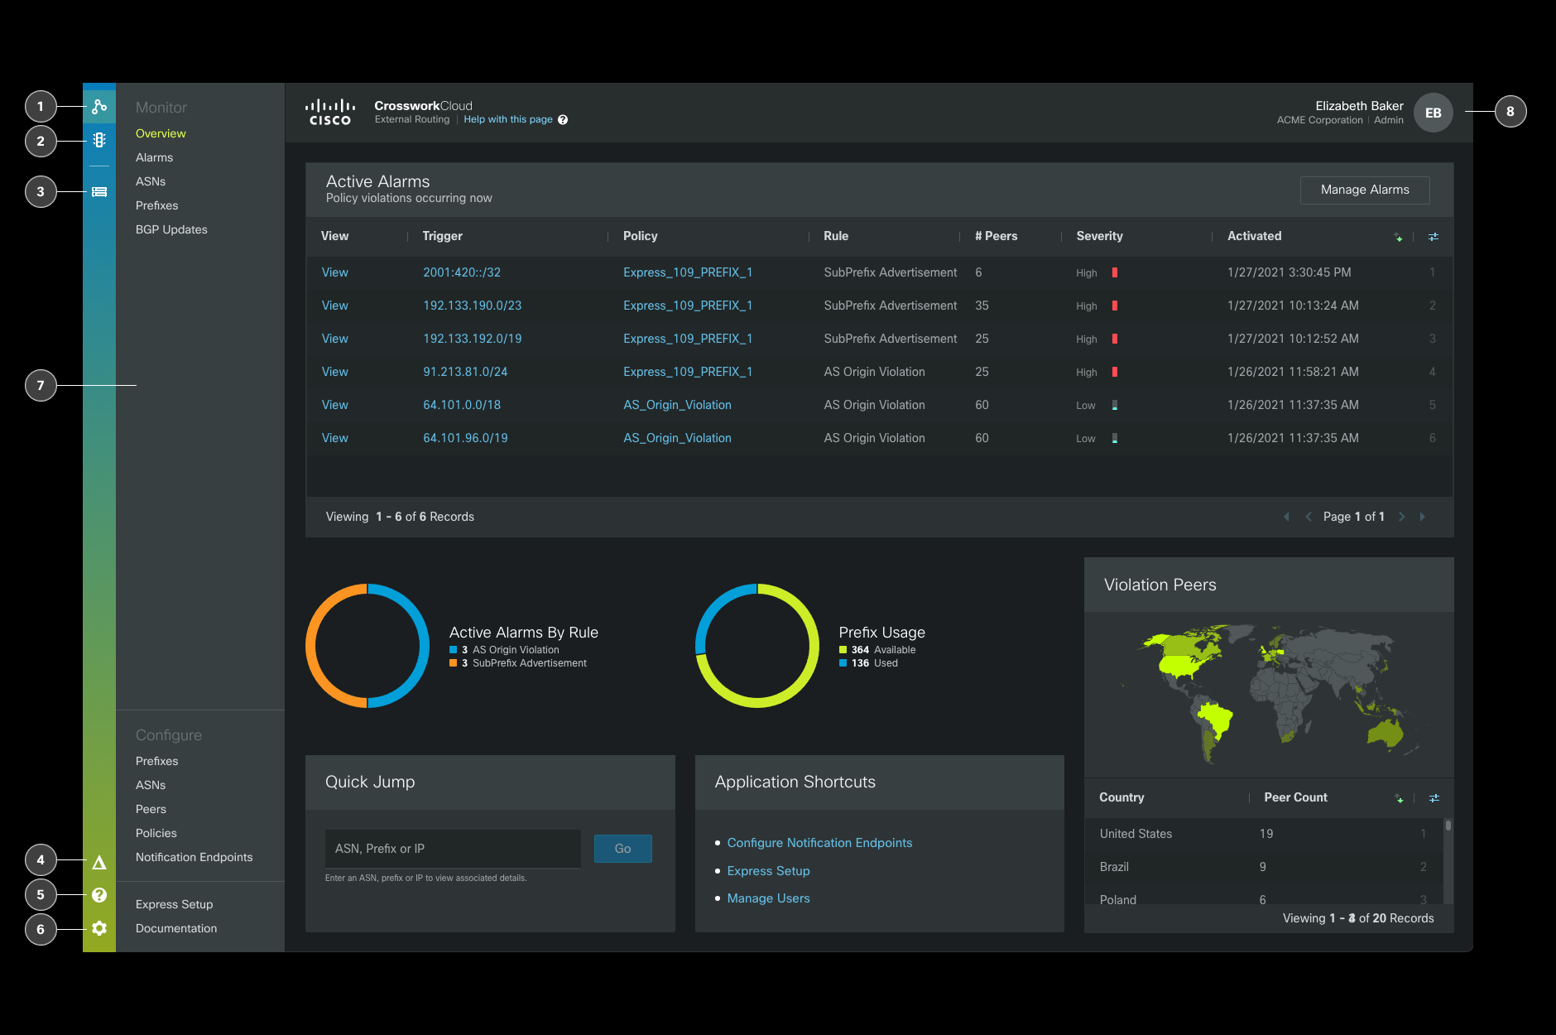
Task: Open Prefixes under Monitor
Action: [157, 205]
